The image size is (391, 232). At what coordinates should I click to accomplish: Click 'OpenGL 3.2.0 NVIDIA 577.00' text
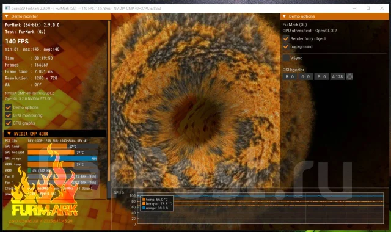pos(28,99)
